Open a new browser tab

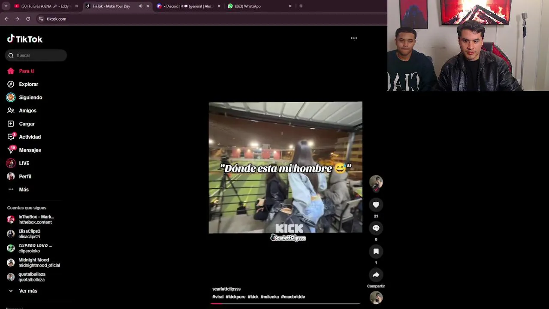[301, 6]
